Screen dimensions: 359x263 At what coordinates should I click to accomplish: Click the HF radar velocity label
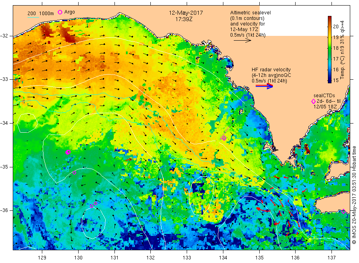(271, 70)
